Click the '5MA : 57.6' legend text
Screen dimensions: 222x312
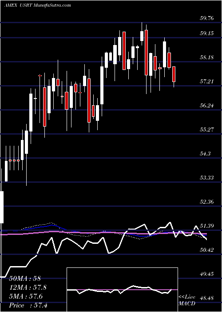coord(26,296)
